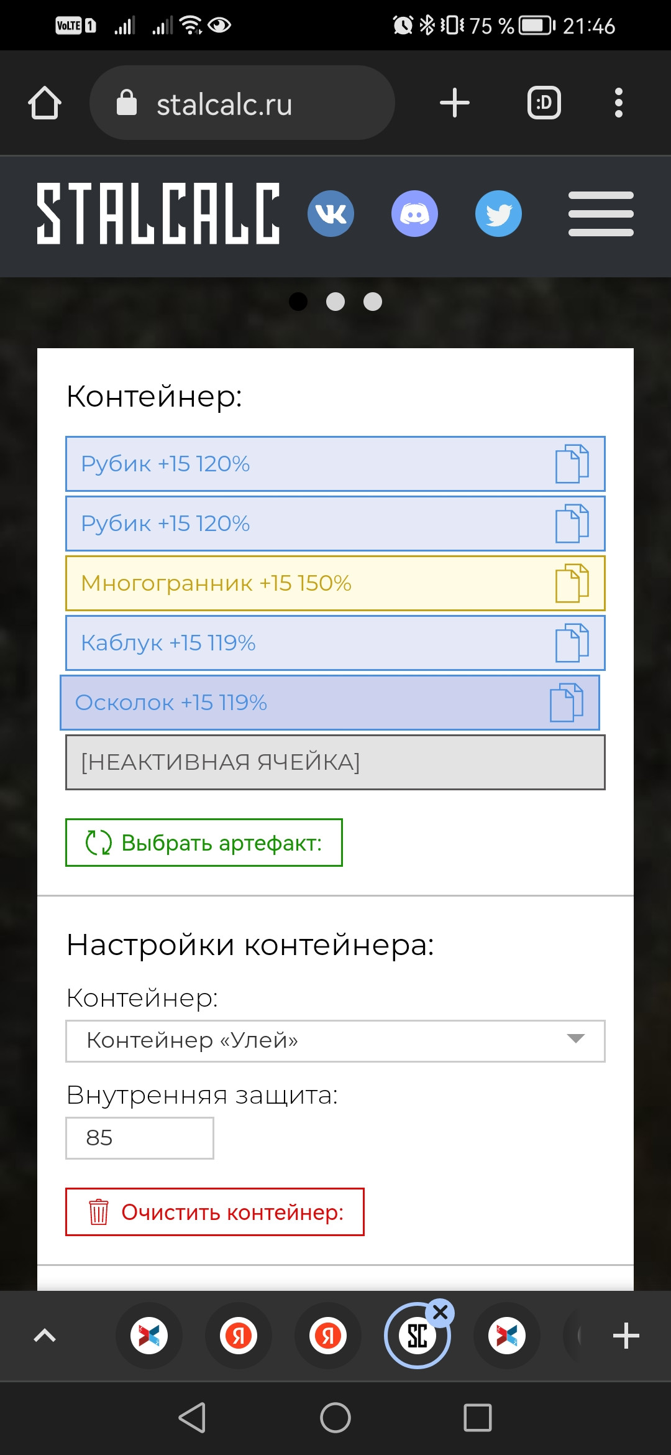Select the third slider dot
The height and width of the screenshot is (1455, 671).
click(x=373, y=302)
